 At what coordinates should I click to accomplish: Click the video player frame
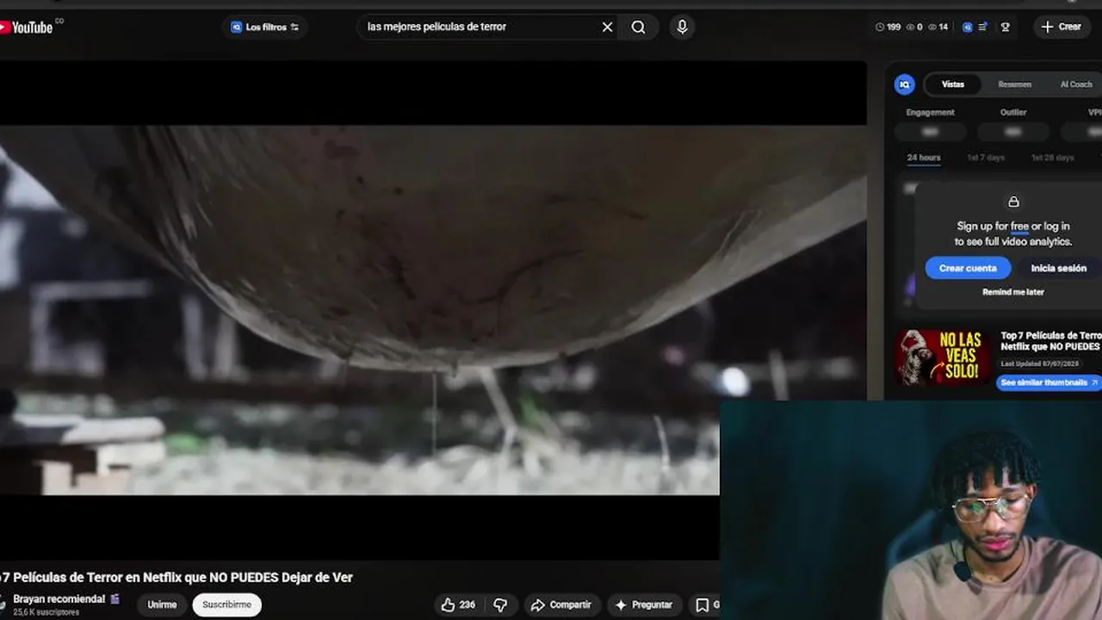tap(433, 310)
